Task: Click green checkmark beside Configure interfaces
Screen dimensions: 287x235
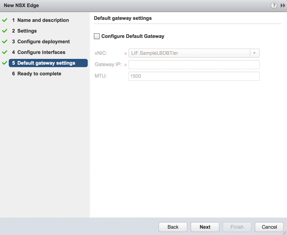Action: tap(5, 52)
